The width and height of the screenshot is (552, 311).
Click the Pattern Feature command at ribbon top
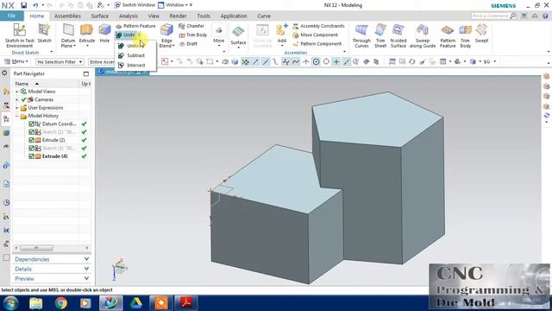tap(135, 26)
